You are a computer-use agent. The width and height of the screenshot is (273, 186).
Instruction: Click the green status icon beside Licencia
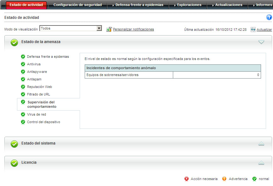tap(14, 163)
